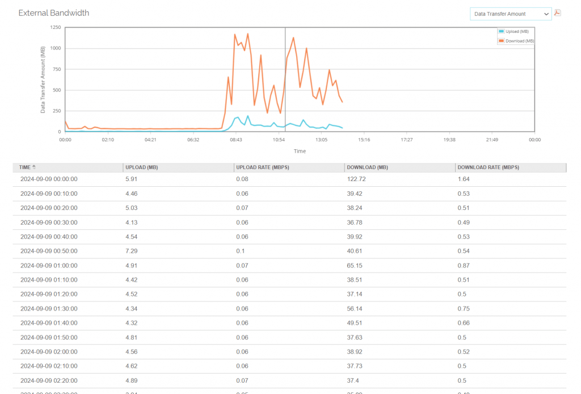Screen dimensions: 581x394
Task: Select the 2024-09-09 02:20:00 row
Action: pos(289,380)
